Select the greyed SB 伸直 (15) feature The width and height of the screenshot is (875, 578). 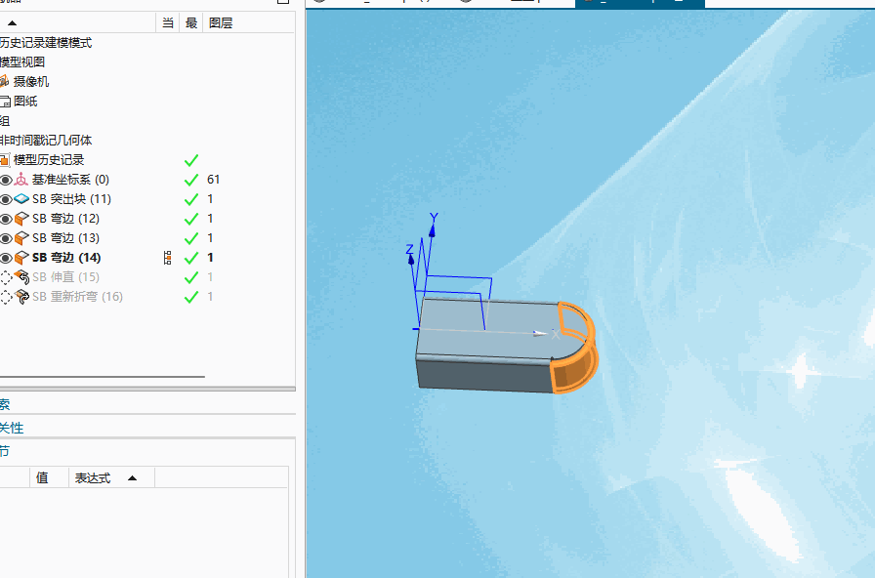pos(65,277)
